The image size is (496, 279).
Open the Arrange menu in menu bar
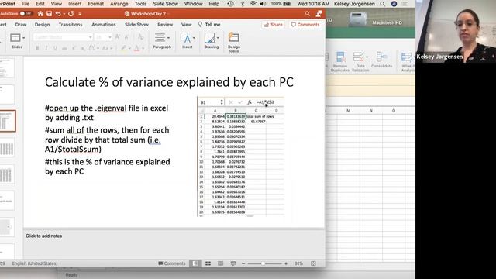tap(119, 4)
